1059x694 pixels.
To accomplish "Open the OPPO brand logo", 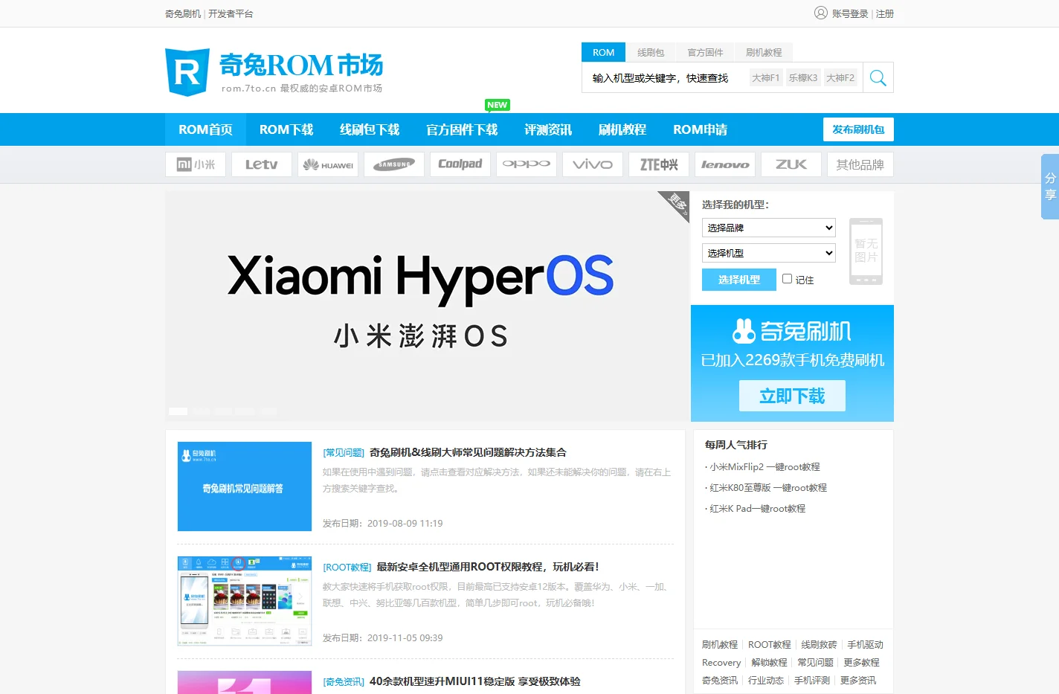I will pyautogui.click(x=527, y=164).
